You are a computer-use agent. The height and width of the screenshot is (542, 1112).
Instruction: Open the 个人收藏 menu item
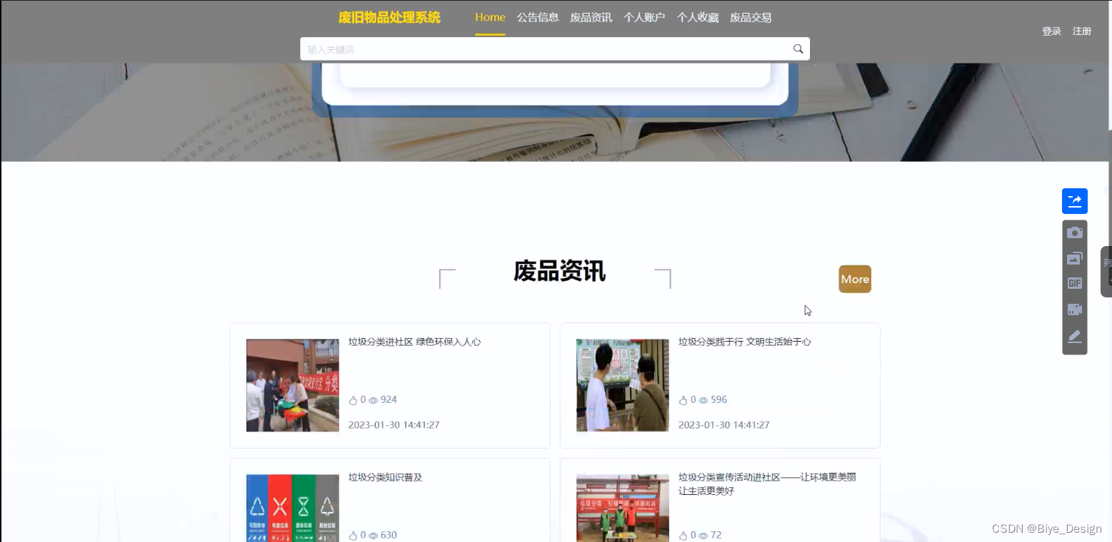pos(698,17)
